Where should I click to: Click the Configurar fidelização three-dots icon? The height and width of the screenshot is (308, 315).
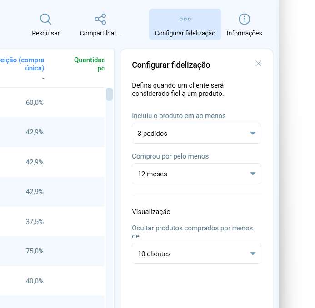coord(185,19)
